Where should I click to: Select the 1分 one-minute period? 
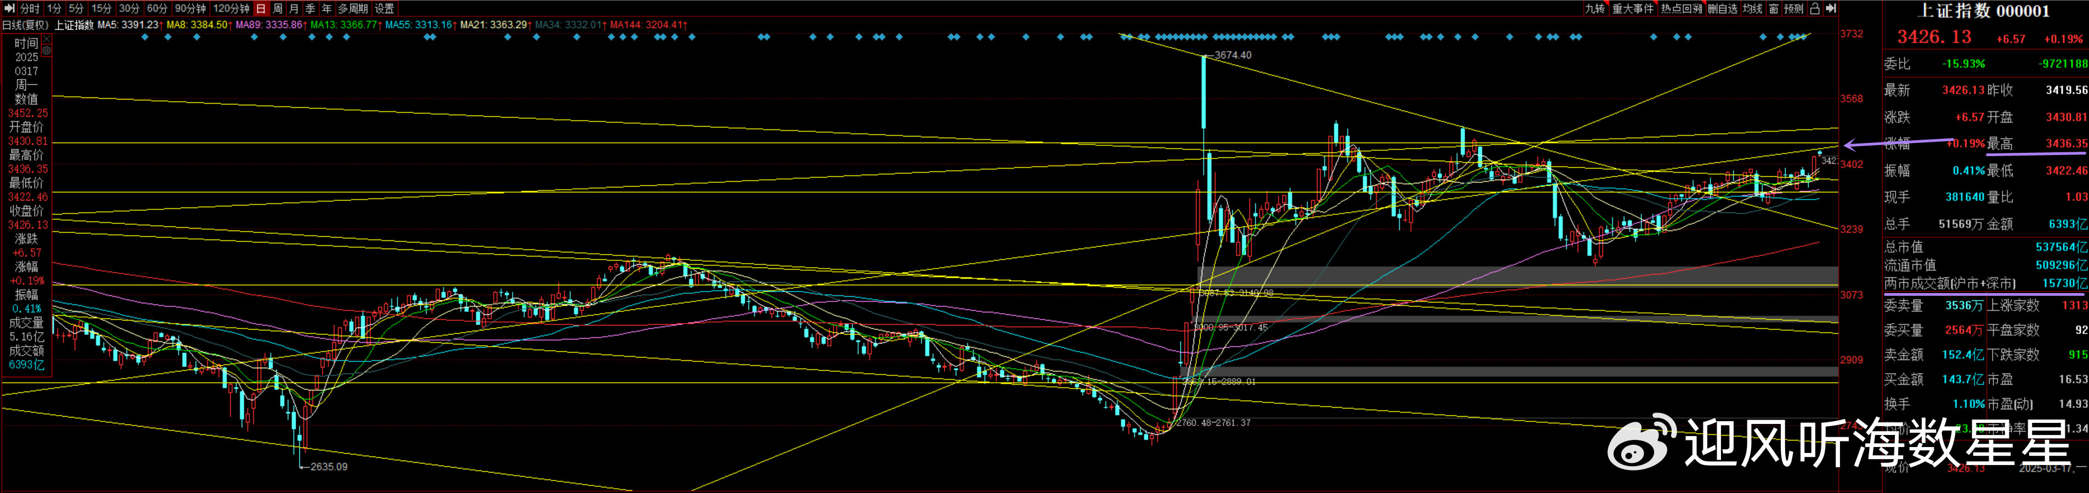[54, 8]
